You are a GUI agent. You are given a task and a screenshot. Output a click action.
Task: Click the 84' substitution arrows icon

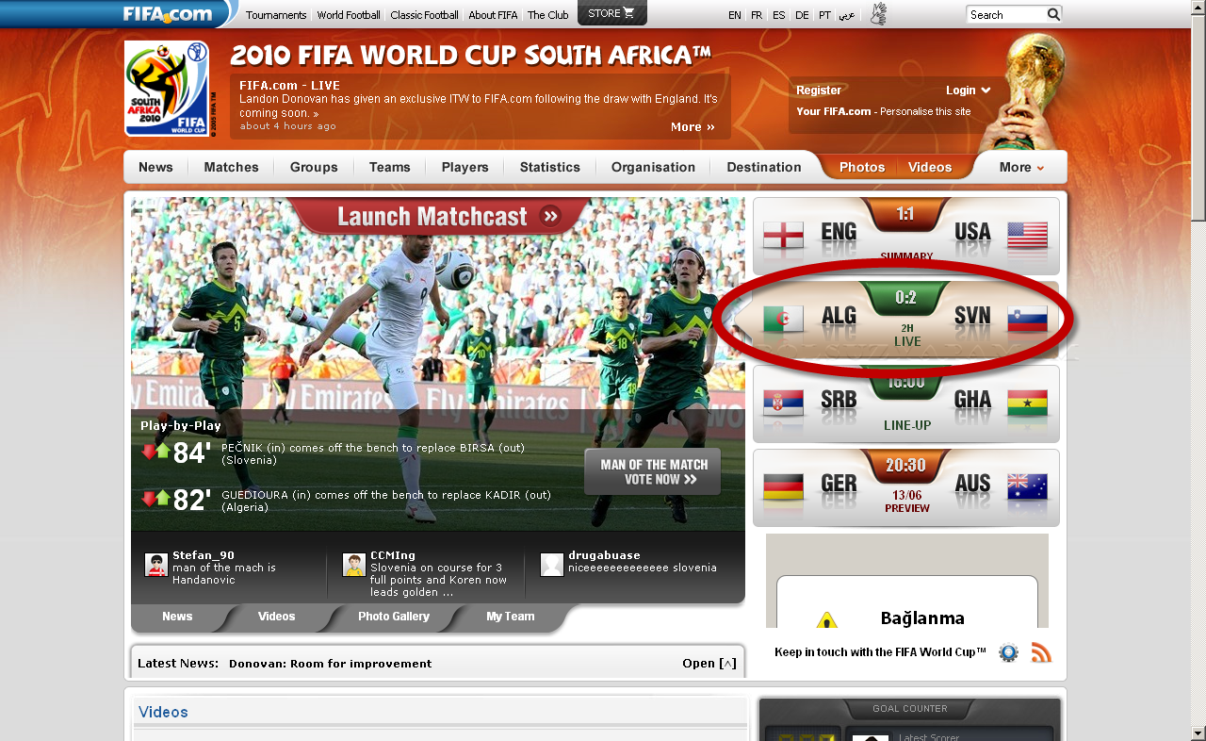click(x=155, y=452)
